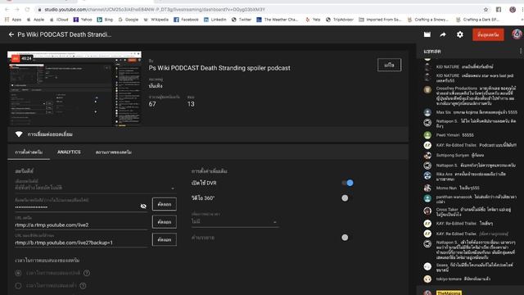
Task: Click the browser back arrow
Action: [7, 10]
